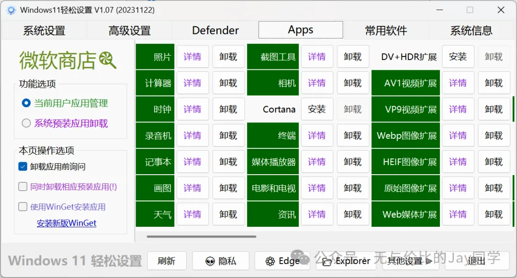Click the HEIF图像扩展 label

coord(405,162)
